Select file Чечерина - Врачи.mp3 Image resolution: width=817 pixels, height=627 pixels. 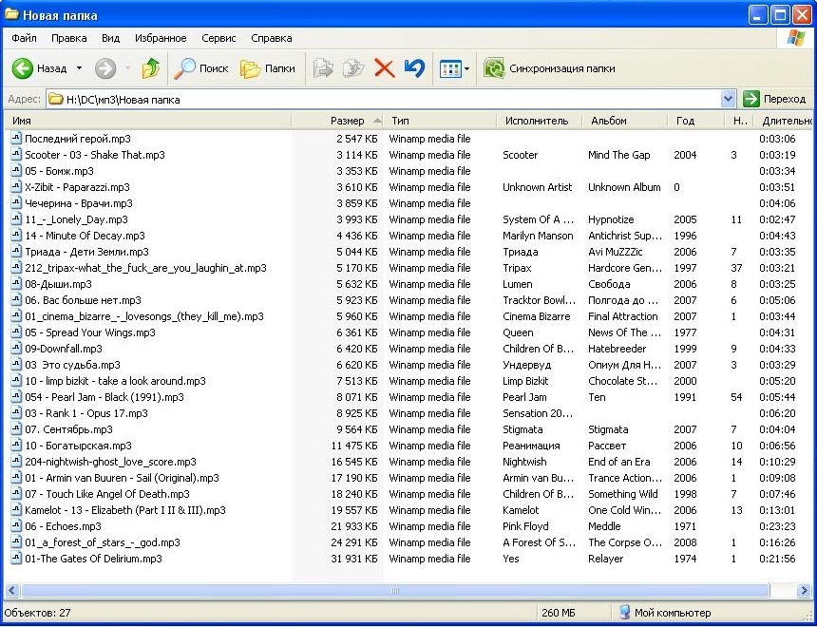pos(79,203)
